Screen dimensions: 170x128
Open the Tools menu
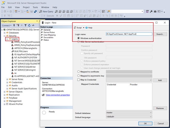(35, 7)
